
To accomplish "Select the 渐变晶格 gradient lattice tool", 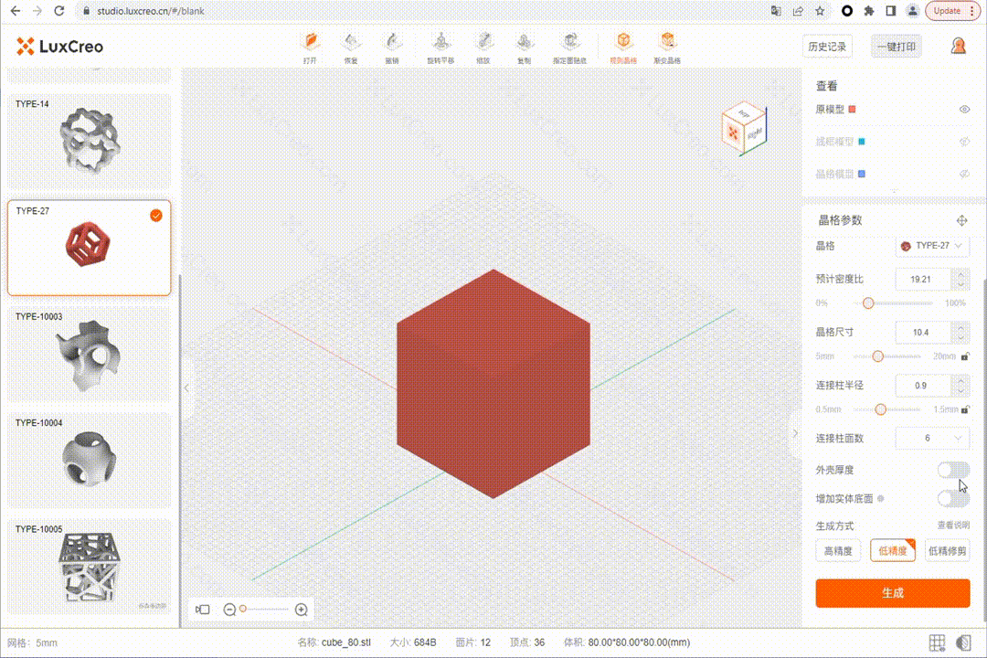I will pyautogui.click(x=667, y=48).
